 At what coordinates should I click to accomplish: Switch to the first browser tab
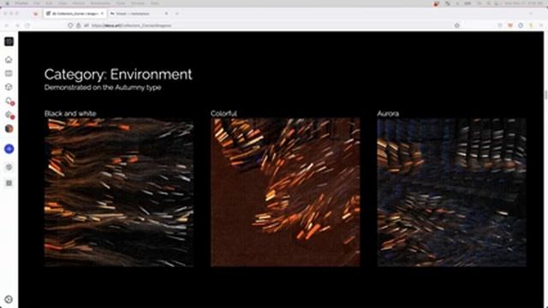pyautogui.click(x=74, y=14)
